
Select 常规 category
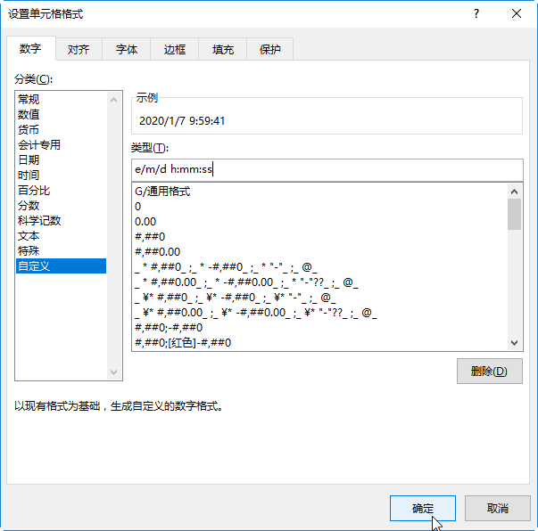click(61, 100)
